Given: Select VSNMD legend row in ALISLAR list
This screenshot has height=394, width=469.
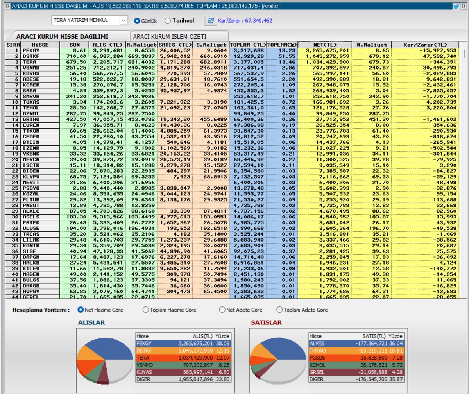Looking at the screenshot, I should tap(183, 365).
